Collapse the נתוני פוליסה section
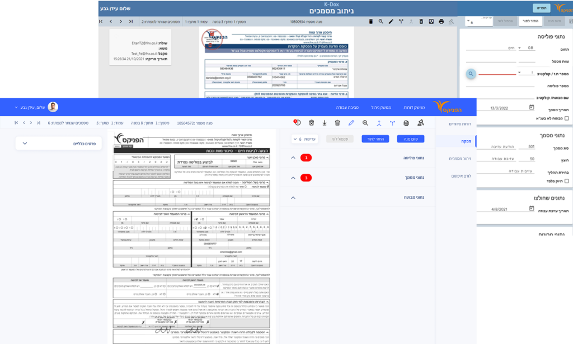573x344 pixels. pos(293,158)
